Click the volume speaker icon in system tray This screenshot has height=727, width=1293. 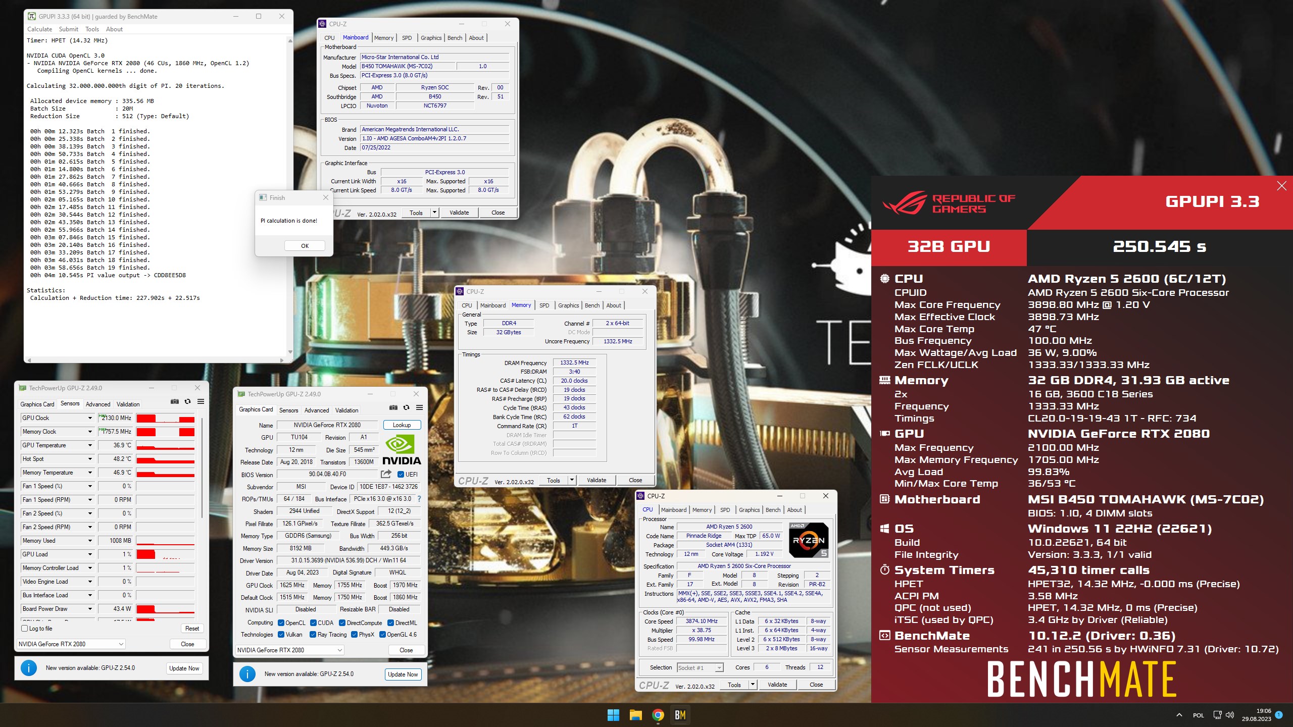(x=1230, y=715)
